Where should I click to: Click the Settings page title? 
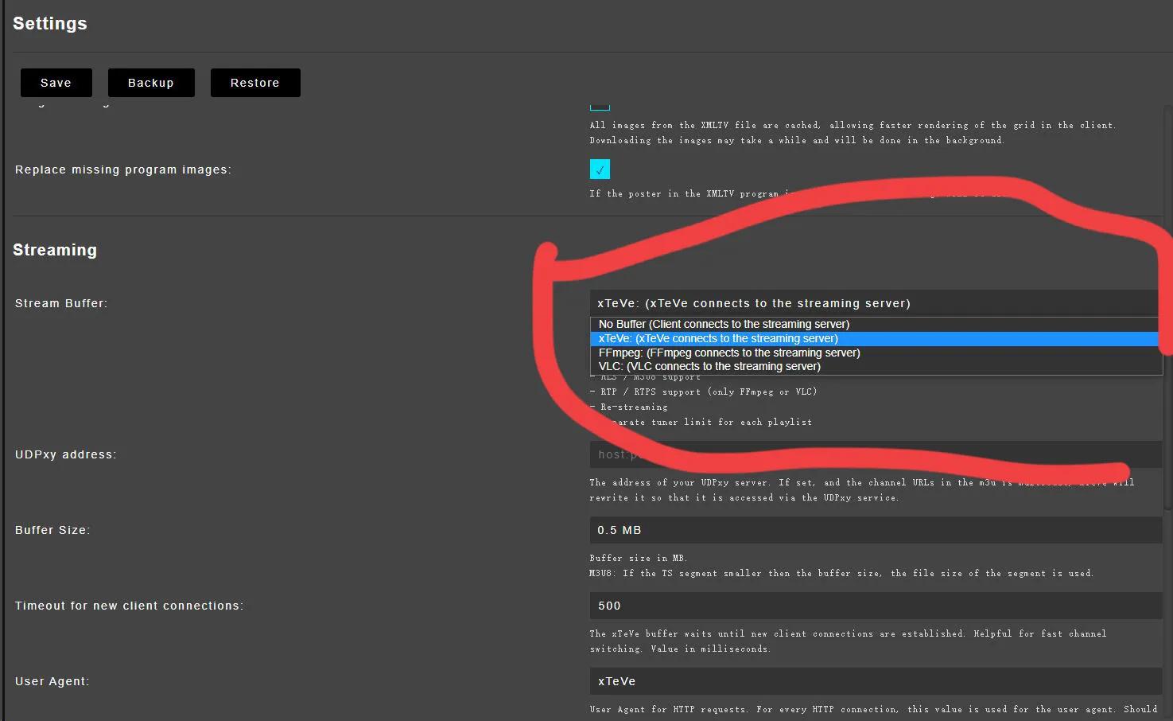(50, 24)
